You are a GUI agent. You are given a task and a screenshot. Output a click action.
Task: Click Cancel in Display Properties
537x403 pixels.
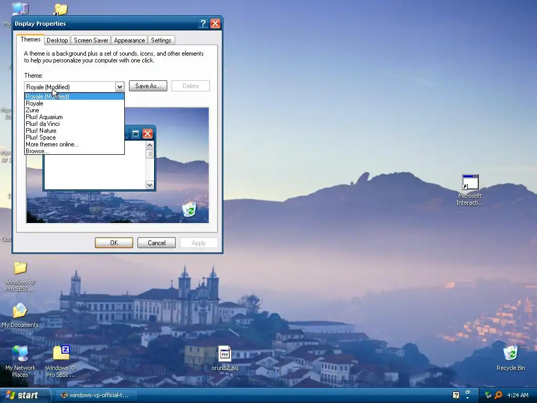pyautogui.click(x=156, y=243)
